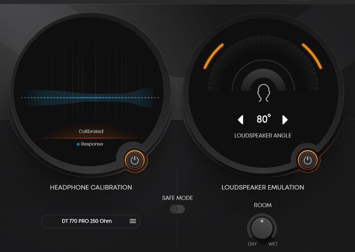The width and height of the screenshot is (355, 252).
Task: Click the WET label by the knob
Action: click(x=273, y=244)
